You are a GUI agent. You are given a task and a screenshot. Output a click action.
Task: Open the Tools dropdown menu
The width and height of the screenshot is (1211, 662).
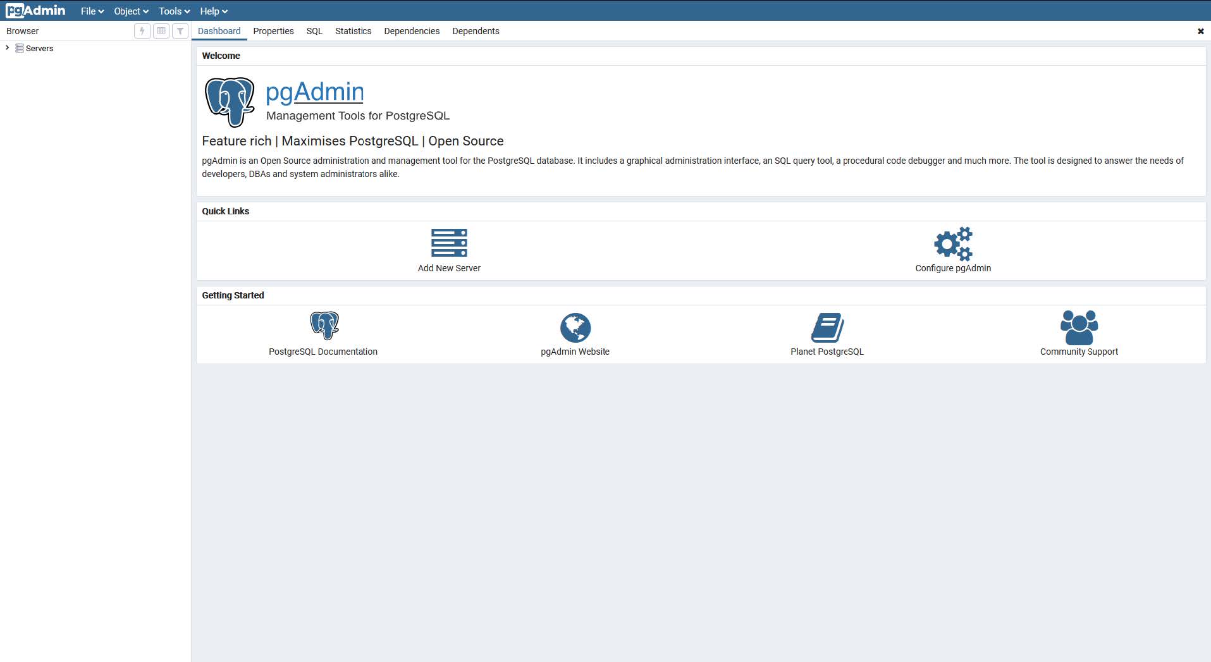(174, 11)
